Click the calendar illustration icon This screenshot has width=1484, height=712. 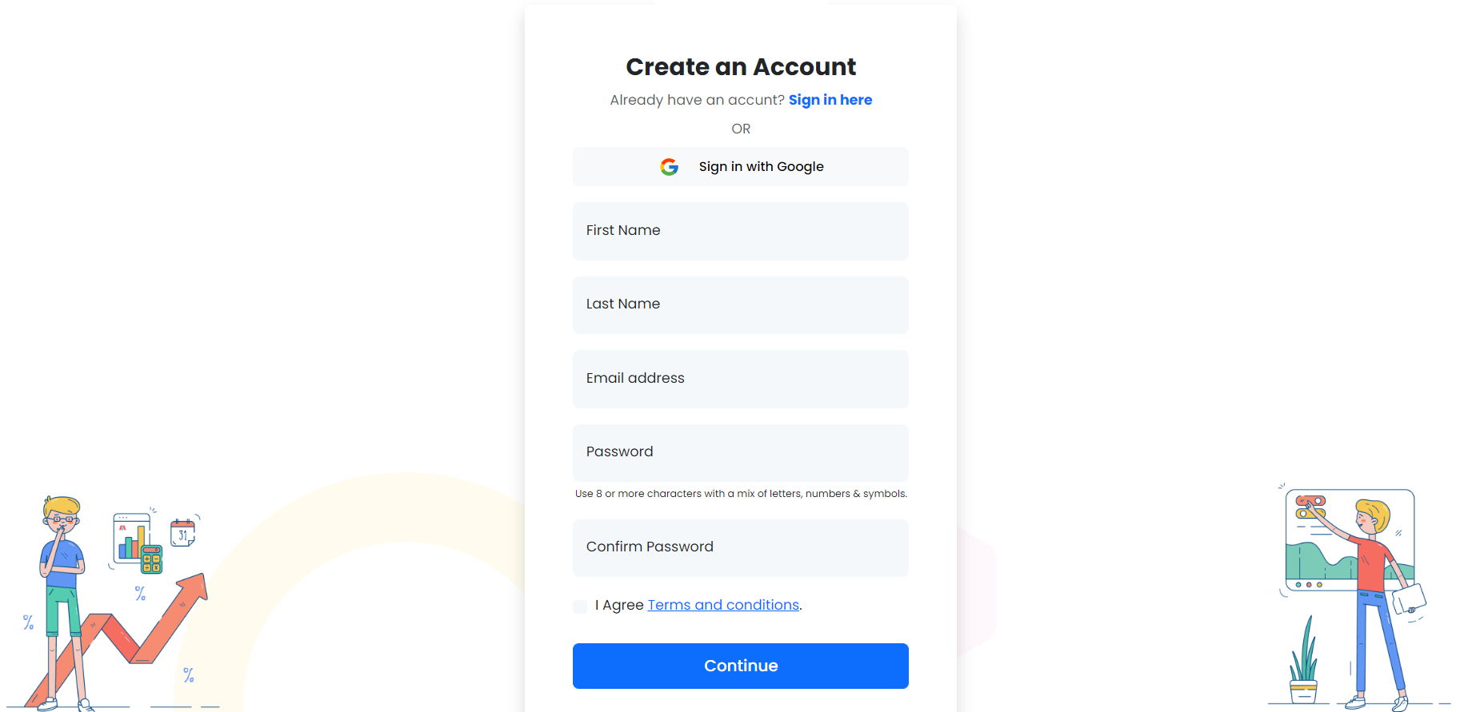click(183, 534)
